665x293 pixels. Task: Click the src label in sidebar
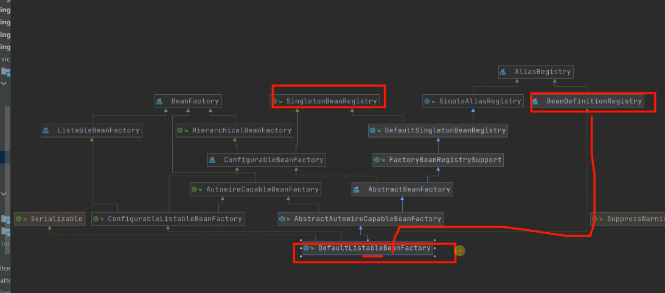(5, 60)
